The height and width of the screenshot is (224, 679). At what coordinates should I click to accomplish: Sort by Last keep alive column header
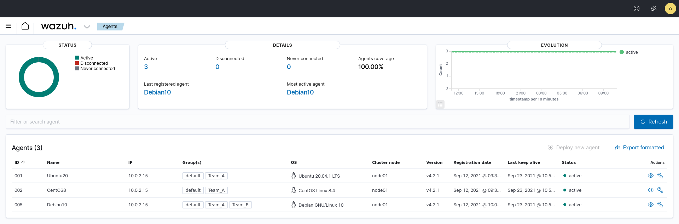coord(524,162)
